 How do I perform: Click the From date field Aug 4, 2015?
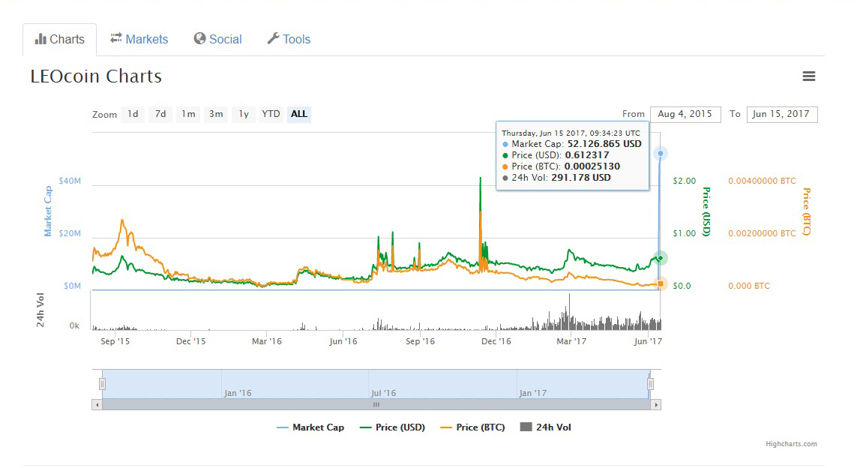point(685,114)
